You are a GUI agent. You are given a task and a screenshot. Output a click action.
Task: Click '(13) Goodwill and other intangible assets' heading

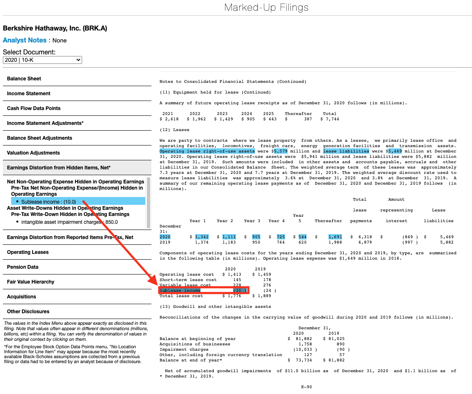click(x=215, y=307)
